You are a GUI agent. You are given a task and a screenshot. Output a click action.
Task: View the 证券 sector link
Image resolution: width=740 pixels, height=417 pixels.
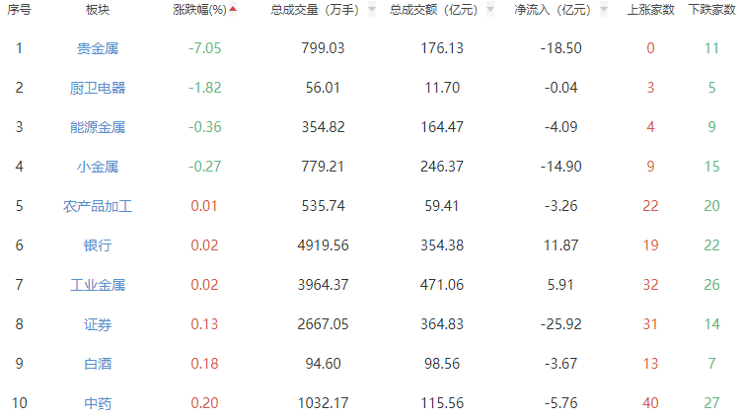[98, 324]
